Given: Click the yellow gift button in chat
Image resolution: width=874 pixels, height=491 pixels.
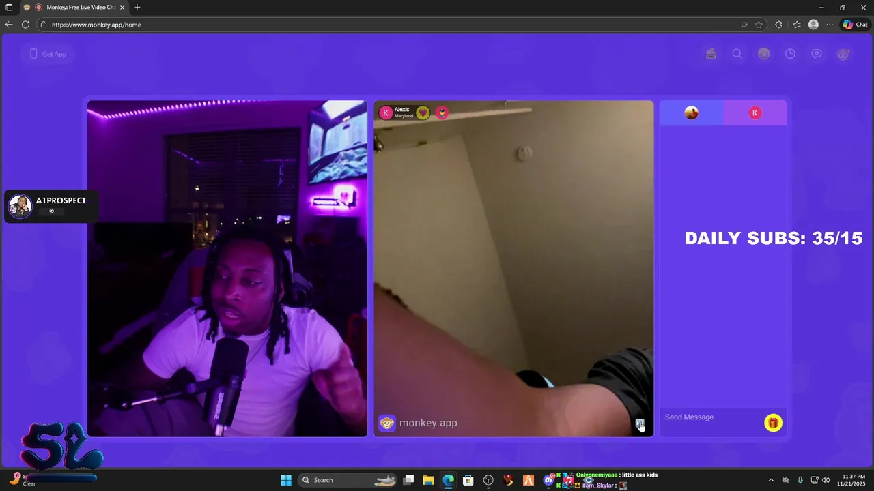Looking at the screenshot, I should click(x=773, y=423).
